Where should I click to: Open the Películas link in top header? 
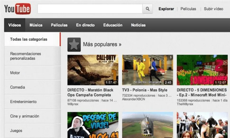188,9
